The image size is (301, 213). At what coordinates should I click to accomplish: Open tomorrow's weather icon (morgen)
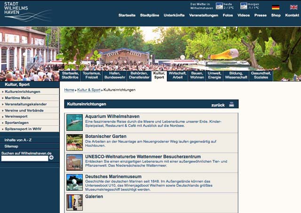pos(244,6)
